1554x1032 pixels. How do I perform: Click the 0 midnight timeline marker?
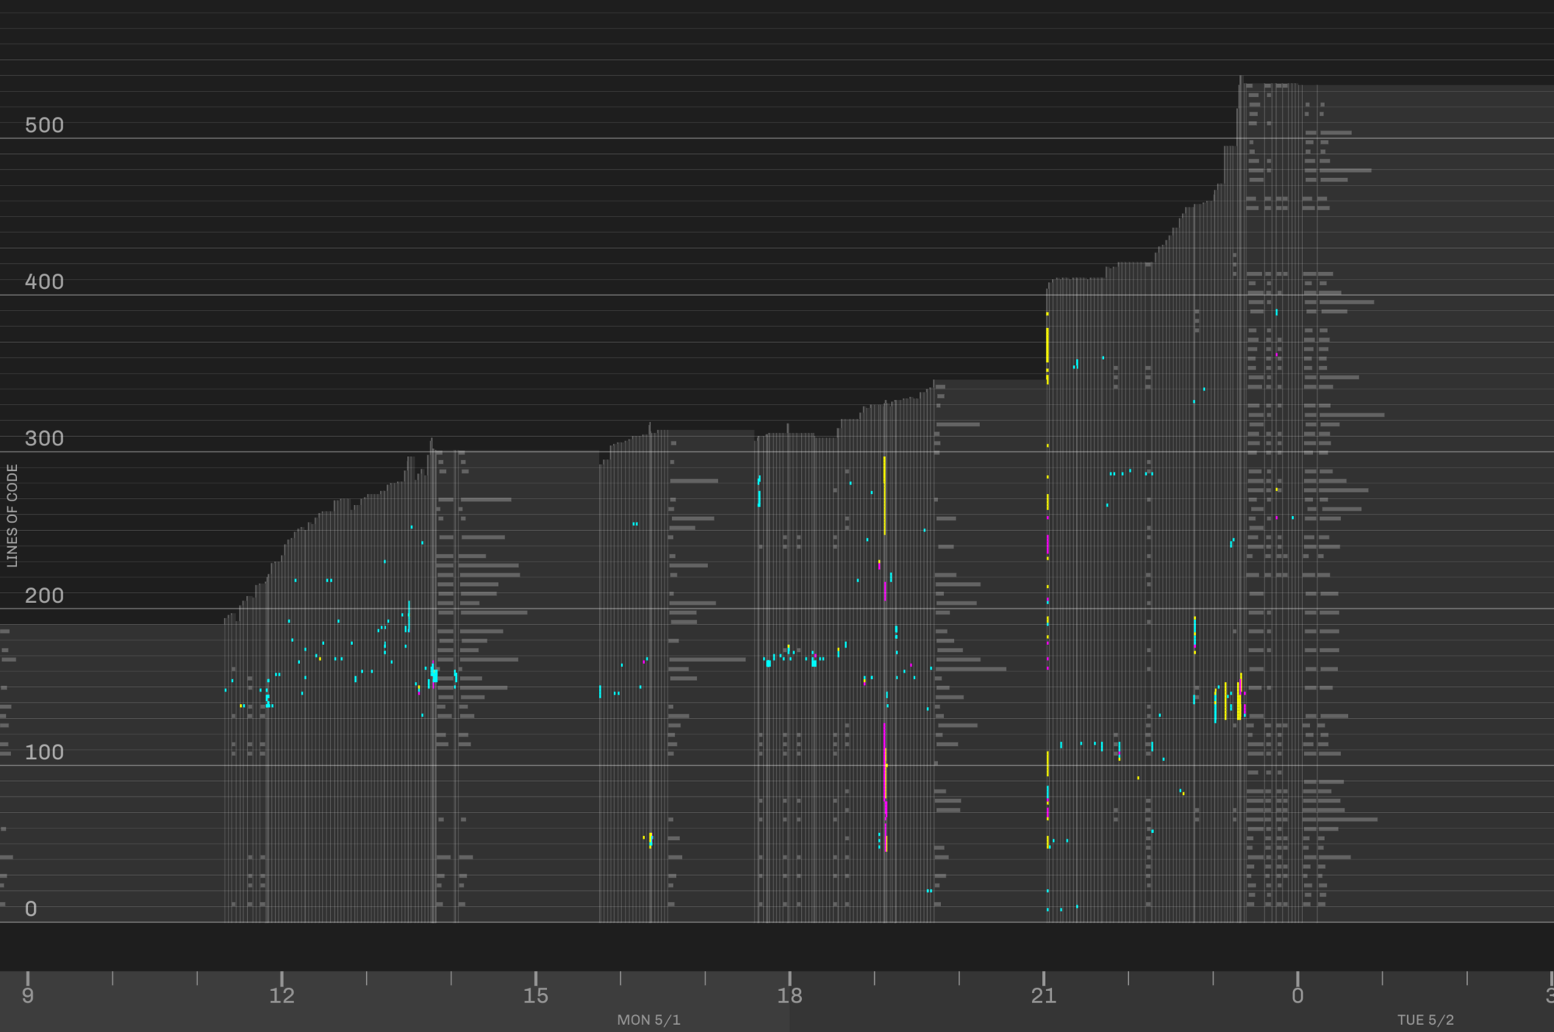pyautogui.click(x=1298, y=995)
